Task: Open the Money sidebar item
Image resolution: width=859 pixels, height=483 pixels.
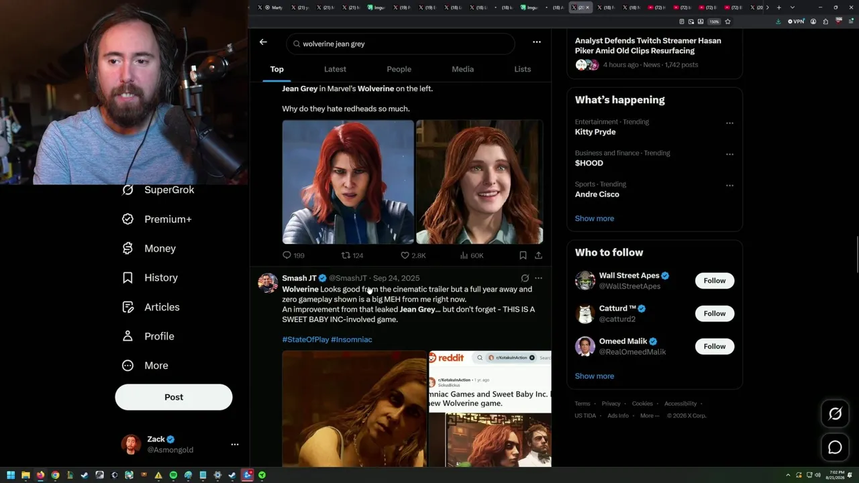Action: (x=149, y=248)
